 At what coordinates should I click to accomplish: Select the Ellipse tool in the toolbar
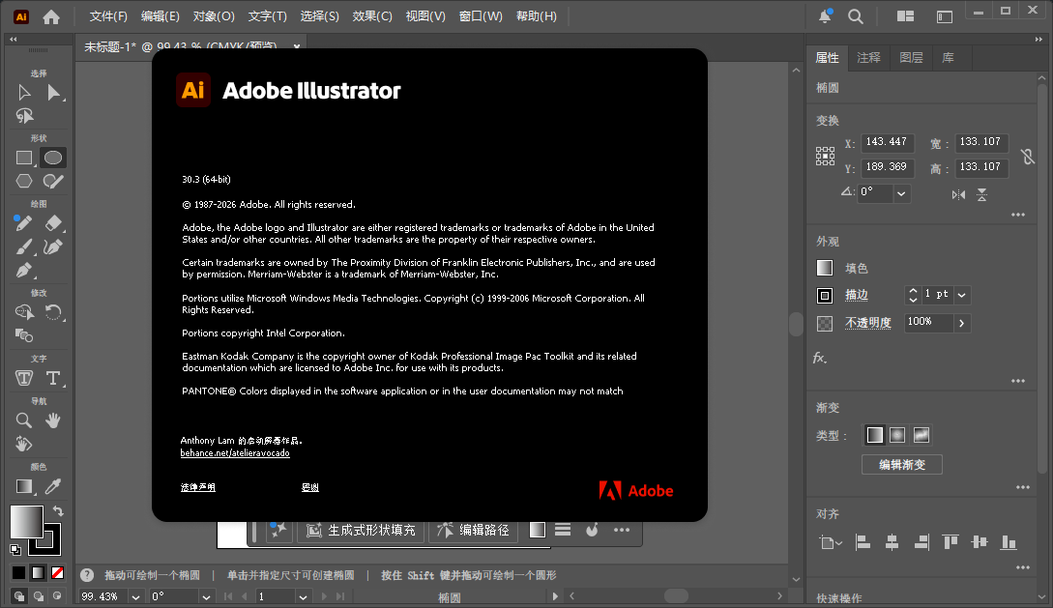pyautogui.click(x=53, y=158)
